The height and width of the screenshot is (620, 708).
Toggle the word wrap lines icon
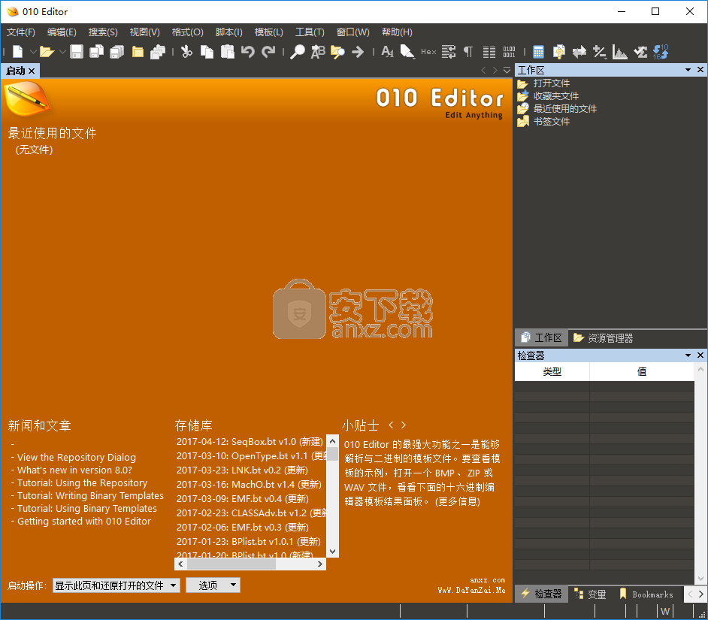tap(449, 52)
